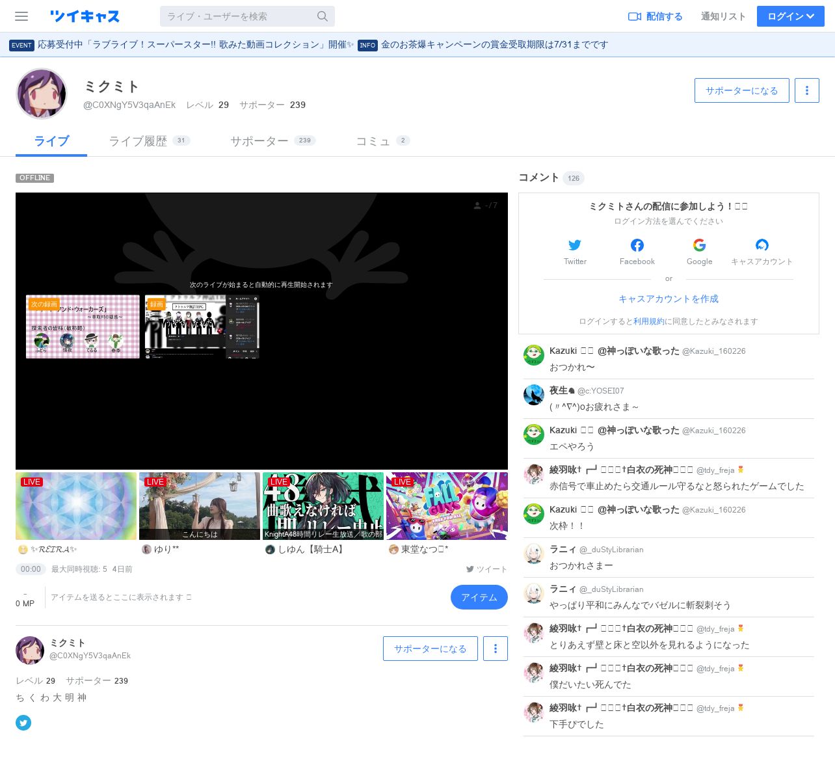This screenshot has width=835, height=778.
Task: Click the TwitCasting logo
Action: 85,16
